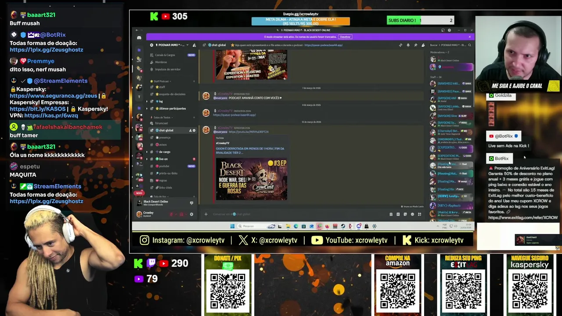The image size is (562, 316).
Task: Click create invite icon on chat-global row
Action: [190, 130]
